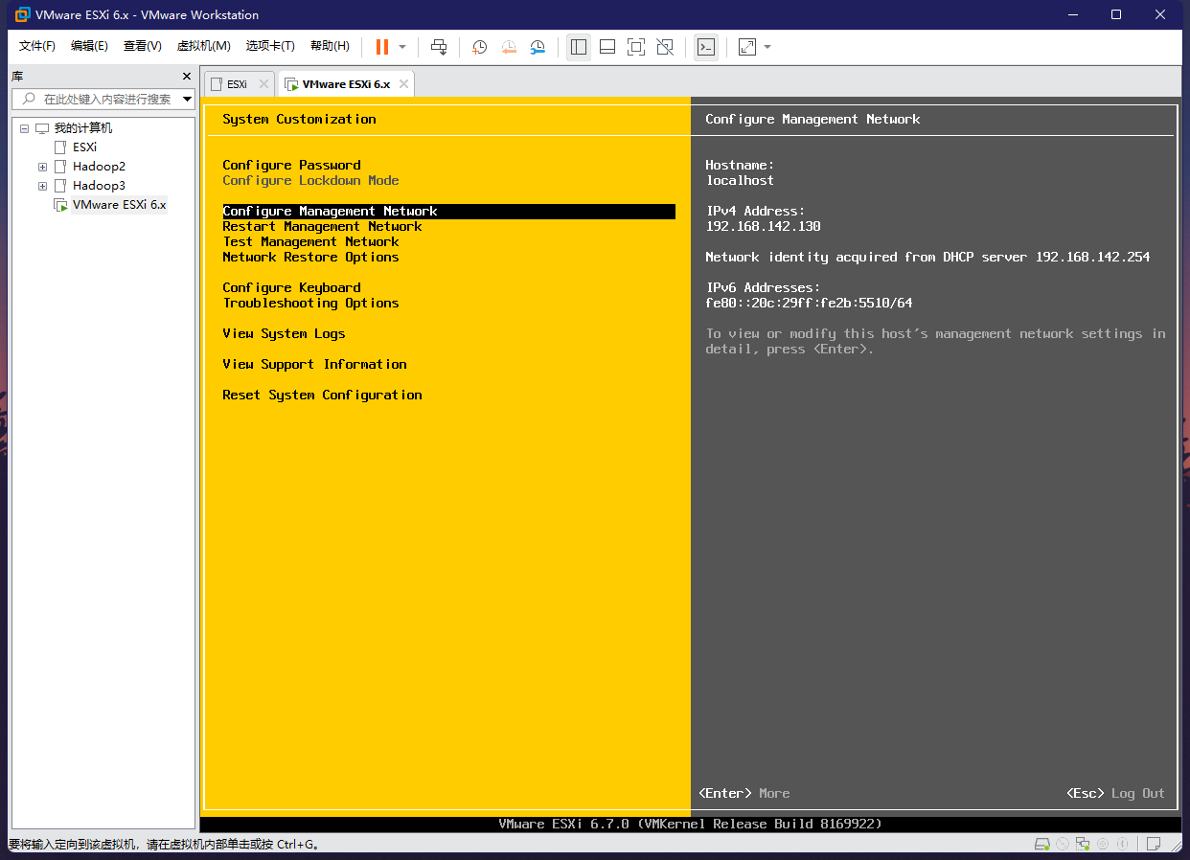Click the VMware Workstation title bar logo
The image size is (1190, 860).
pos(22,14)
